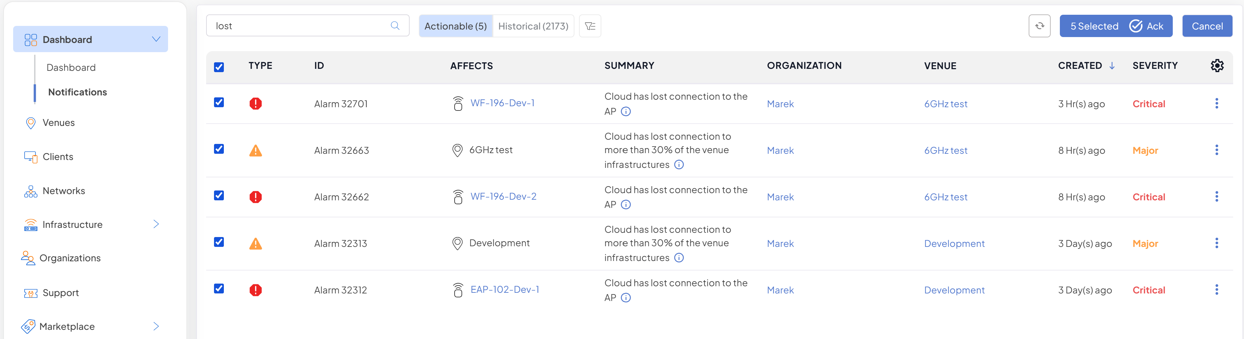Collapse the Dashboard sidebar section

pos(156,39)
